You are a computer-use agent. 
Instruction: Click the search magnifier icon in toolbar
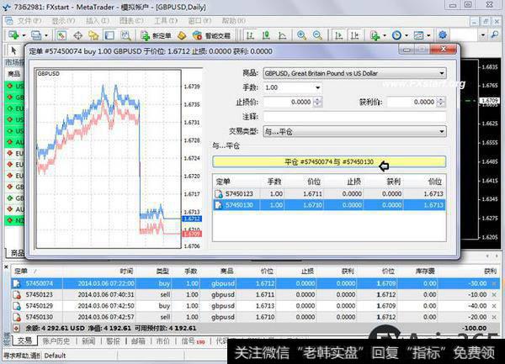(x=495, y=34)
